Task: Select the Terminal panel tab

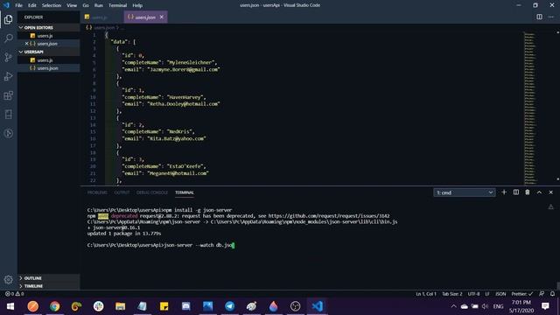Action: tap(185, 192)
